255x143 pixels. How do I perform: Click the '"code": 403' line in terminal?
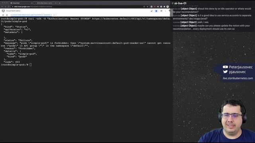tap(12, 62)
